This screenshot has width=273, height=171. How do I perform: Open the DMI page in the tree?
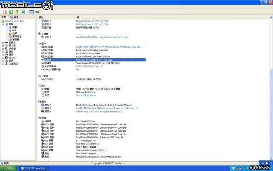(x=14, y=30)
